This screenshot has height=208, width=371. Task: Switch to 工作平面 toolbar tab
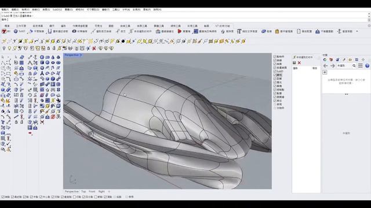point(21,25)
